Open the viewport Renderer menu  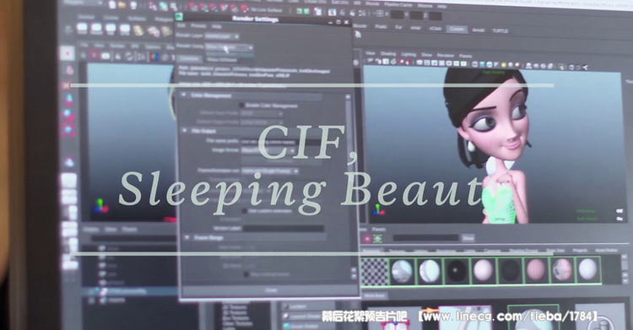click(x=446, y=55)
